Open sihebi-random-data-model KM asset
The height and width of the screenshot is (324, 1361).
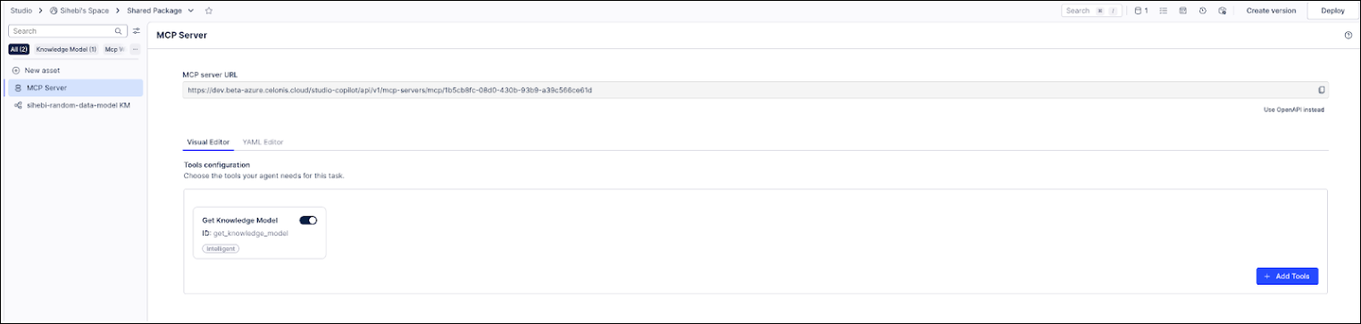tap(72, 104)
